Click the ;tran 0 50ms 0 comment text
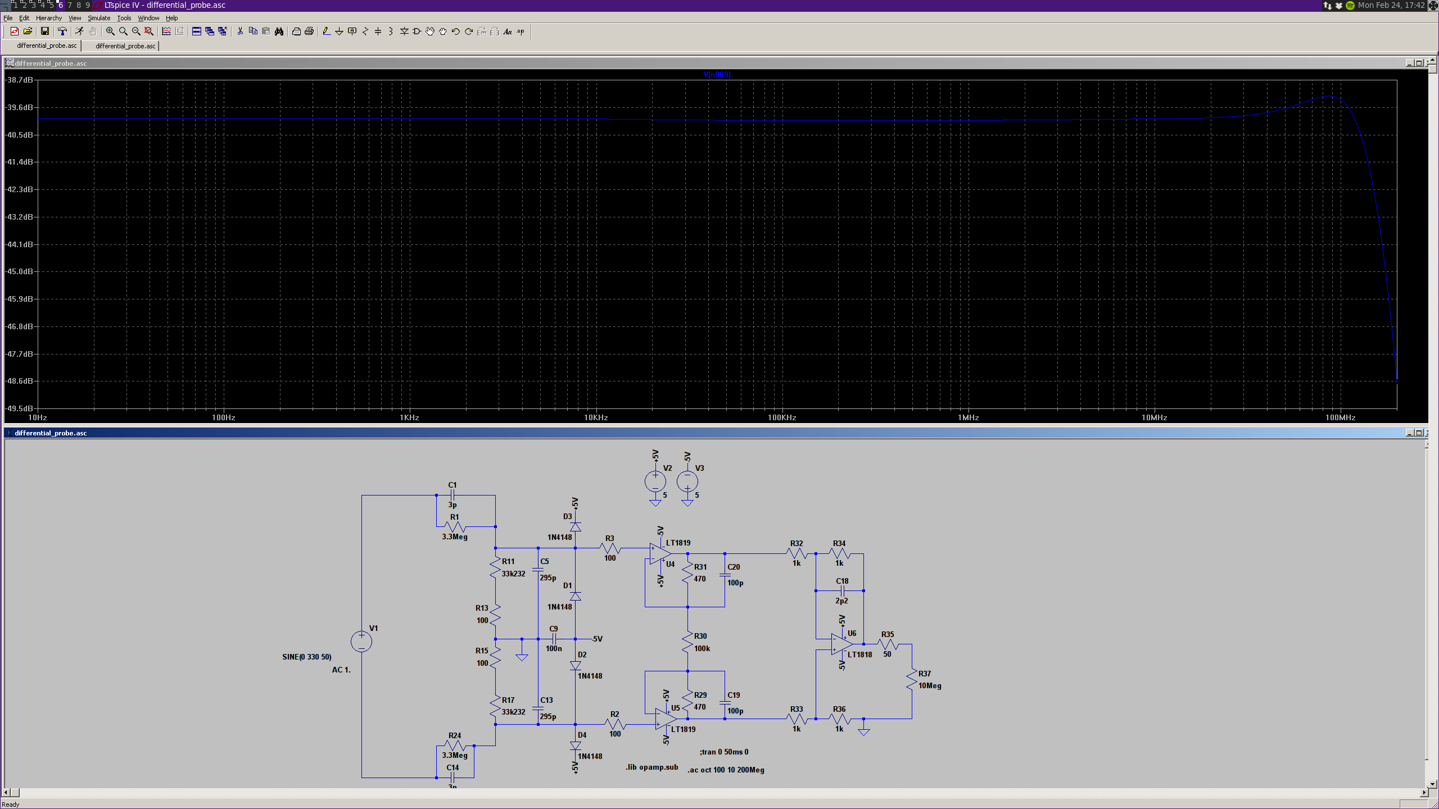 724,752
